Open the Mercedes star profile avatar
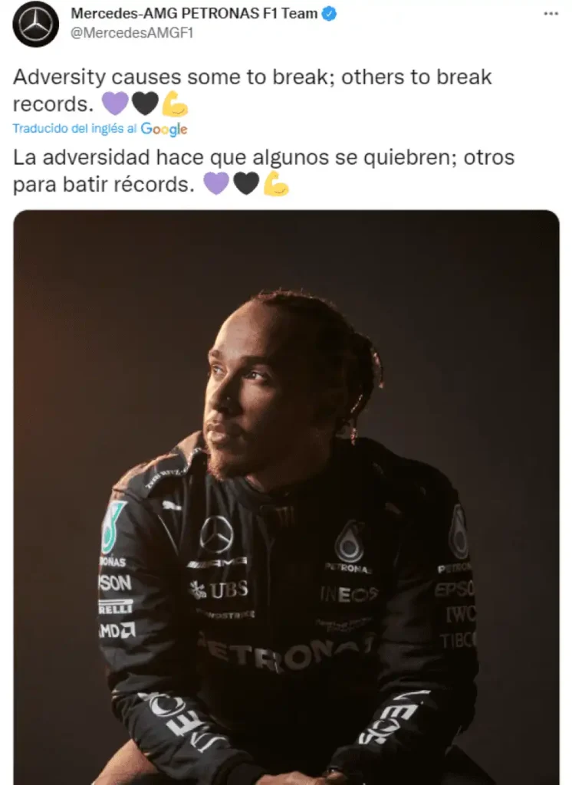 (35, 24)
